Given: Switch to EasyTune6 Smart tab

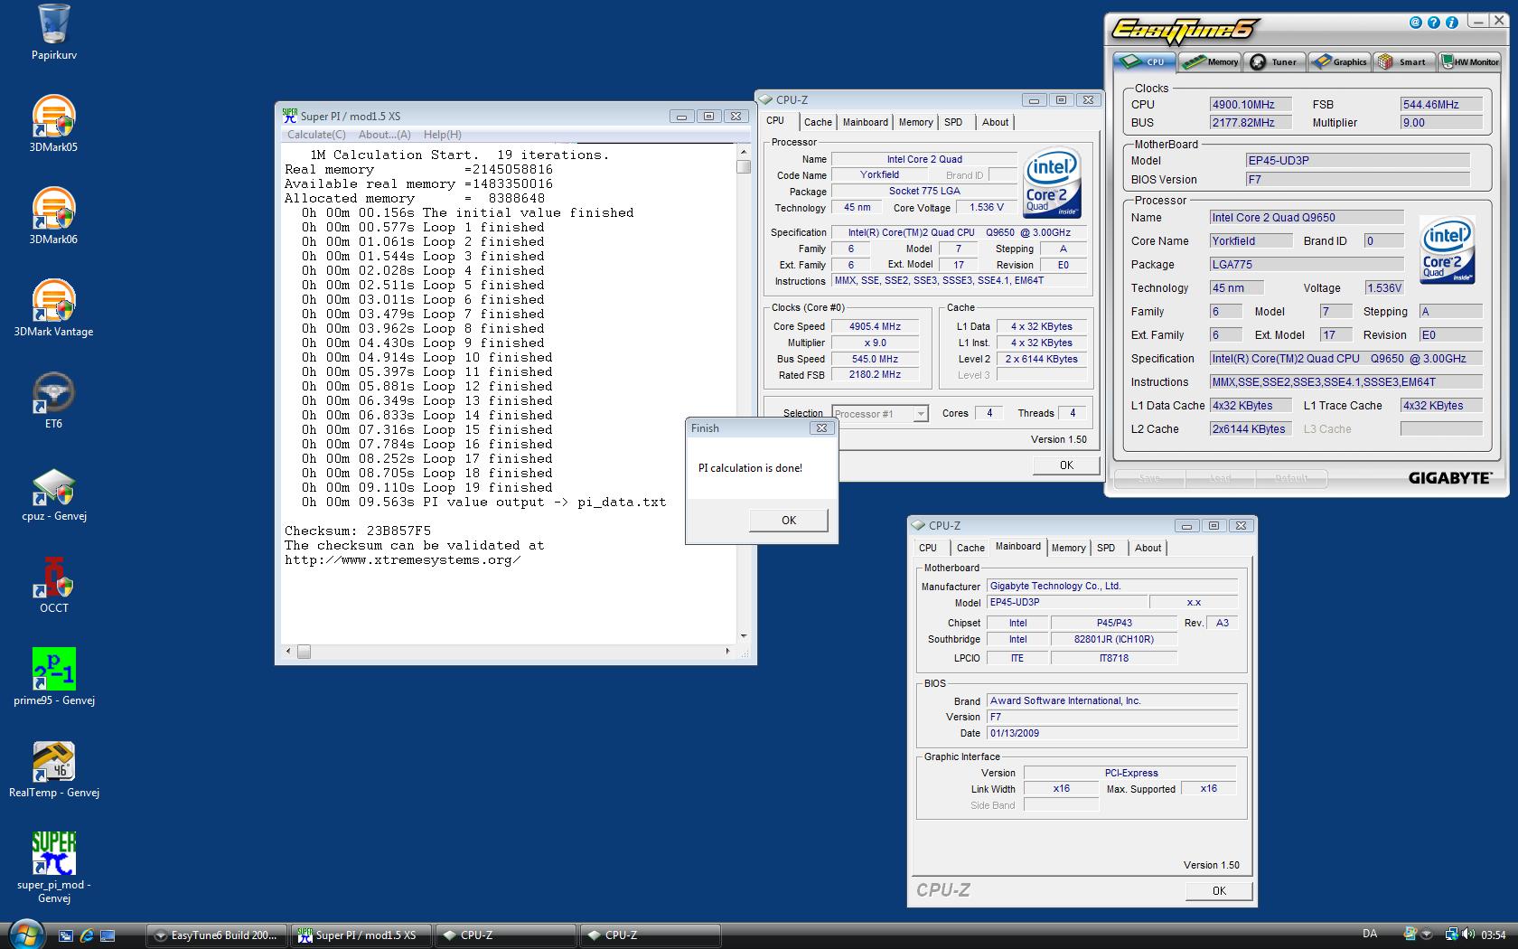Looking at the screenshot, I should (x=1403, y=61).
